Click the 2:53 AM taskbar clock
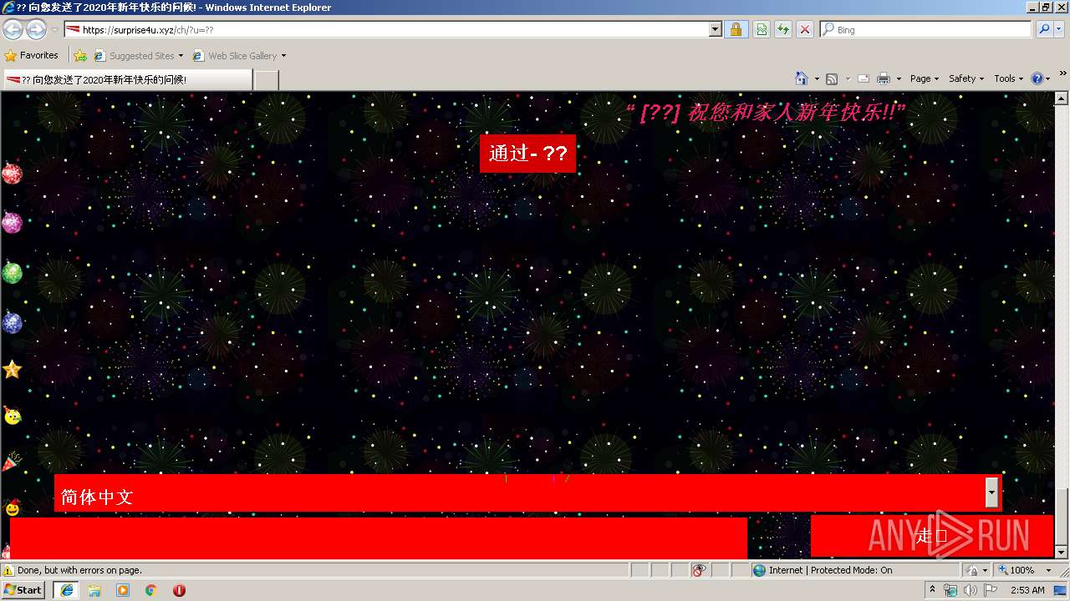 tap(1027, 590)
